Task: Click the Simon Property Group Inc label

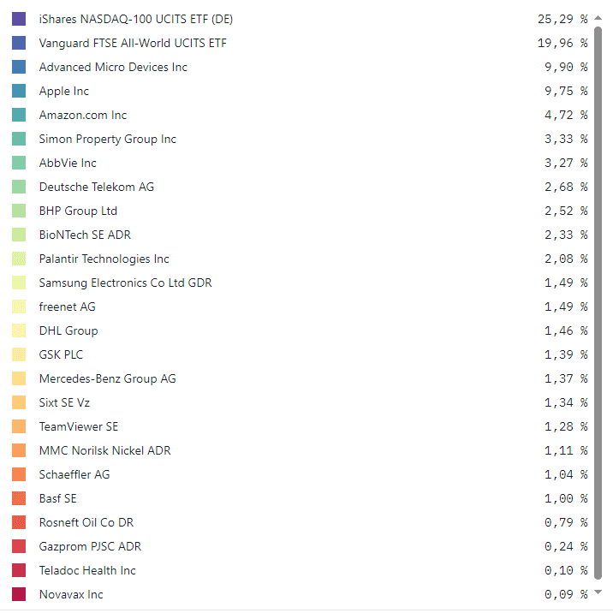Action: click(108, 139)
